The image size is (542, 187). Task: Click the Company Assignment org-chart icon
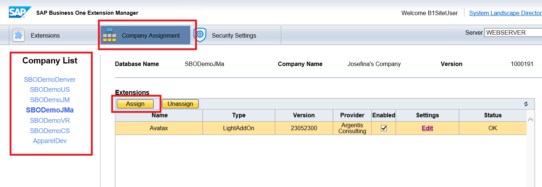(x=109, y=35)
